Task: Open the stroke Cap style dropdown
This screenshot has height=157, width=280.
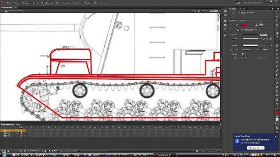Action: pyautogui.click(x=244, y=54)
